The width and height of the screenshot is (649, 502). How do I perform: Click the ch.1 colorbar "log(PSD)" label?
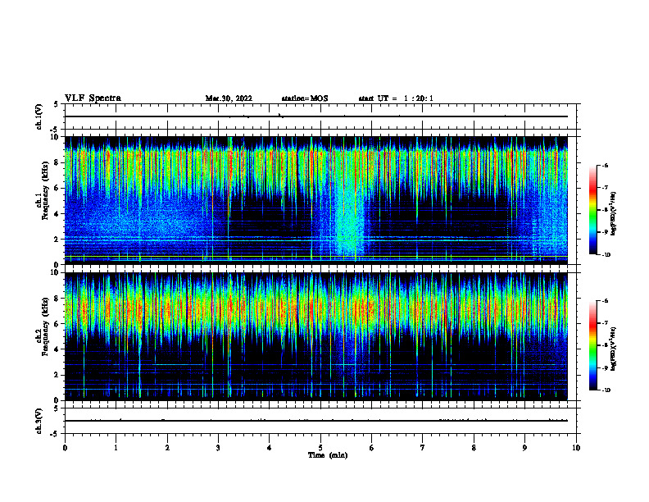click(x=614, y=214)
